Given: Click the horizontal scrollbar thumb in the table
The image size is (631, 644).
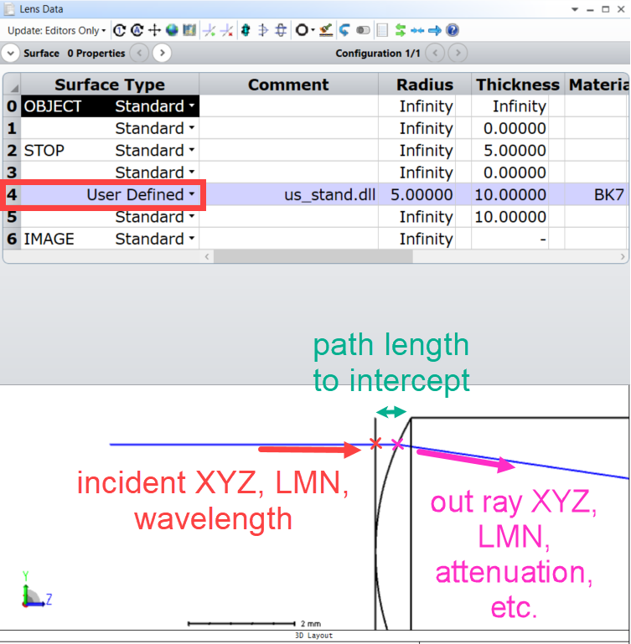Looking at the screenshot, I should [x=313, y=257].
